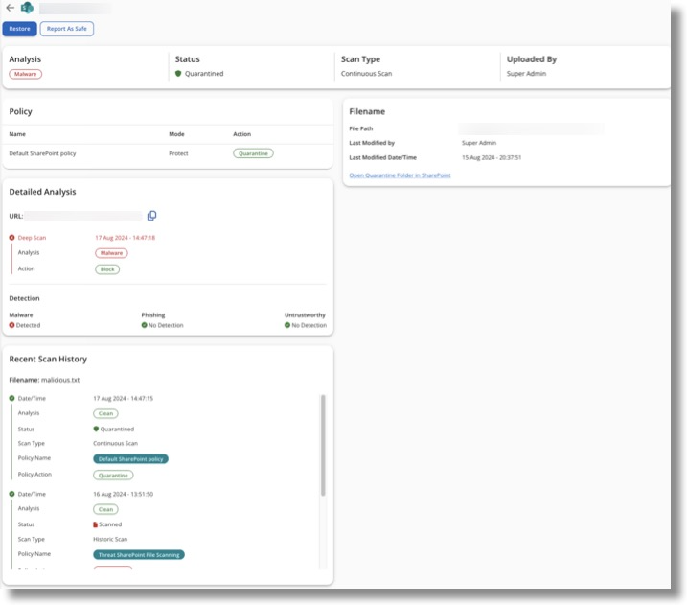Click the red Scanned file icon
Viewport: 687px width, 605px height.
(x=96, y=524)
